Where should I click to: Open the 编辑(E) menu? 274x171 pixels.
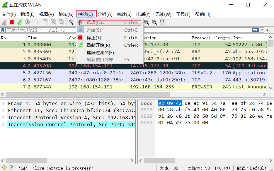(28, 14)
